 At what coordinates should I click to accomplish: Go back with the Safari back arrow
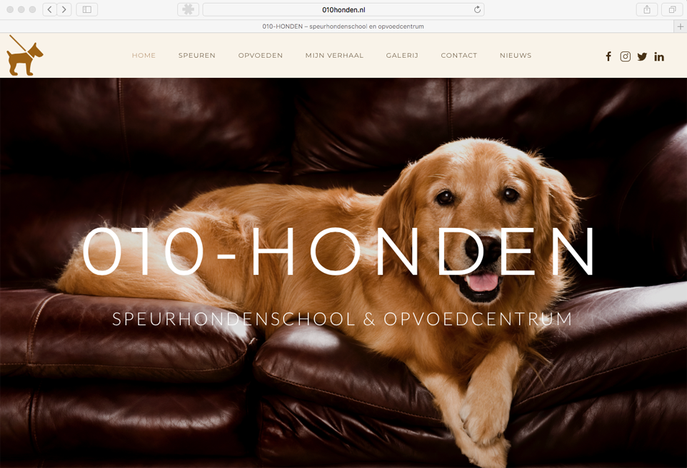(x=49, y=9)
